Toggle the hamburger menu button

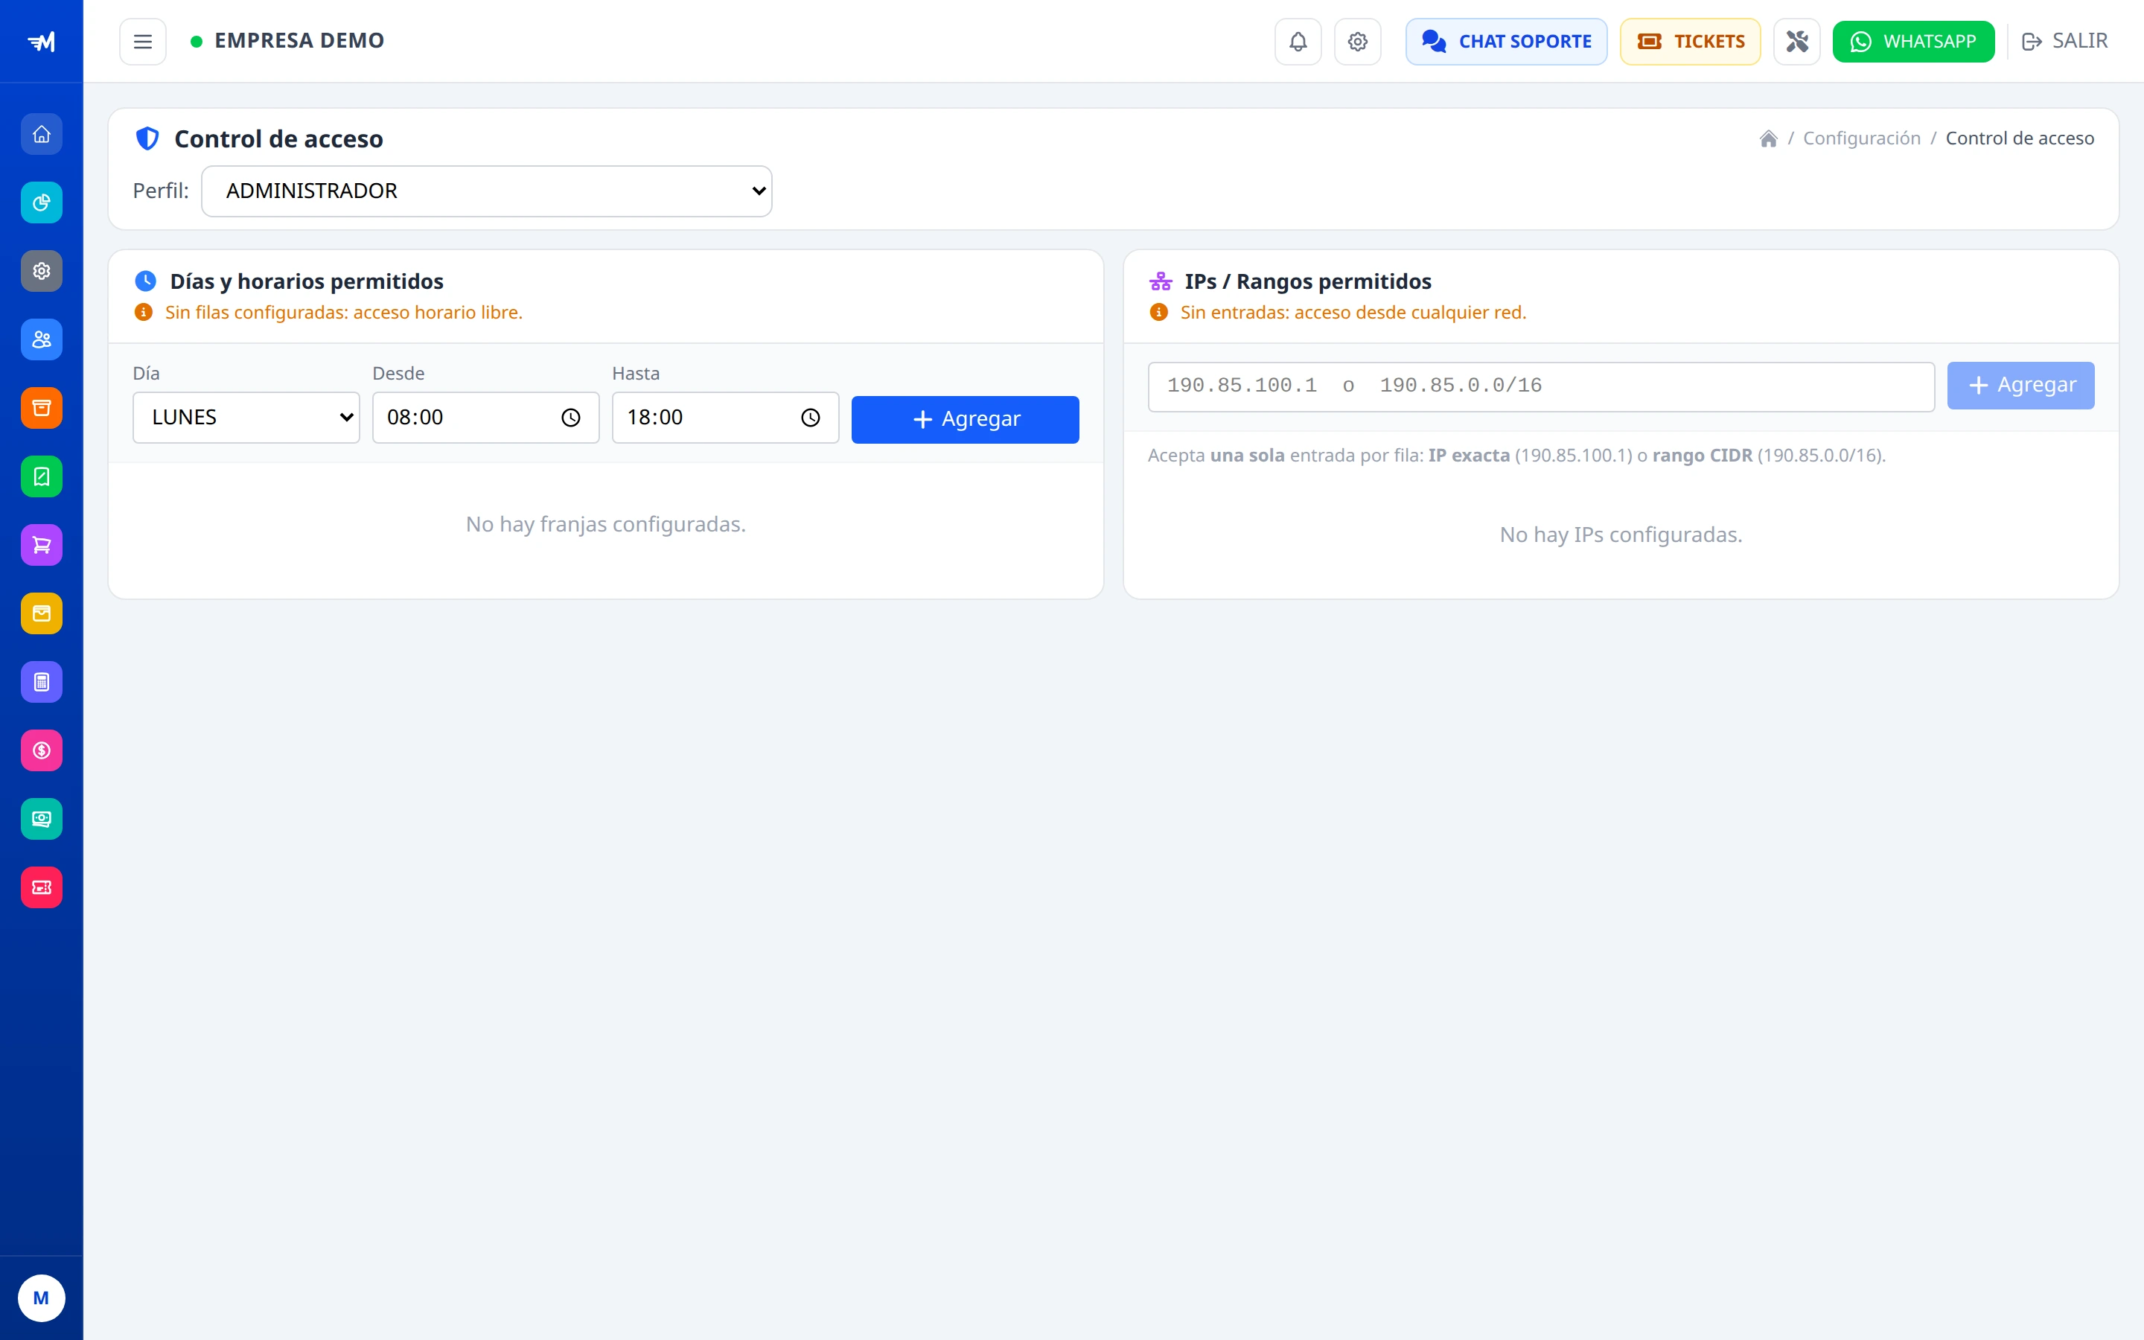[143, 42]
